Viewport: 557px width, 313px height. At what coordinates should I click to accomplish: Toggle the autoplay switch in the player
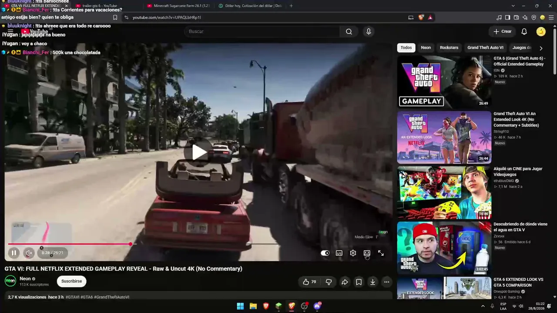[325, 253]
